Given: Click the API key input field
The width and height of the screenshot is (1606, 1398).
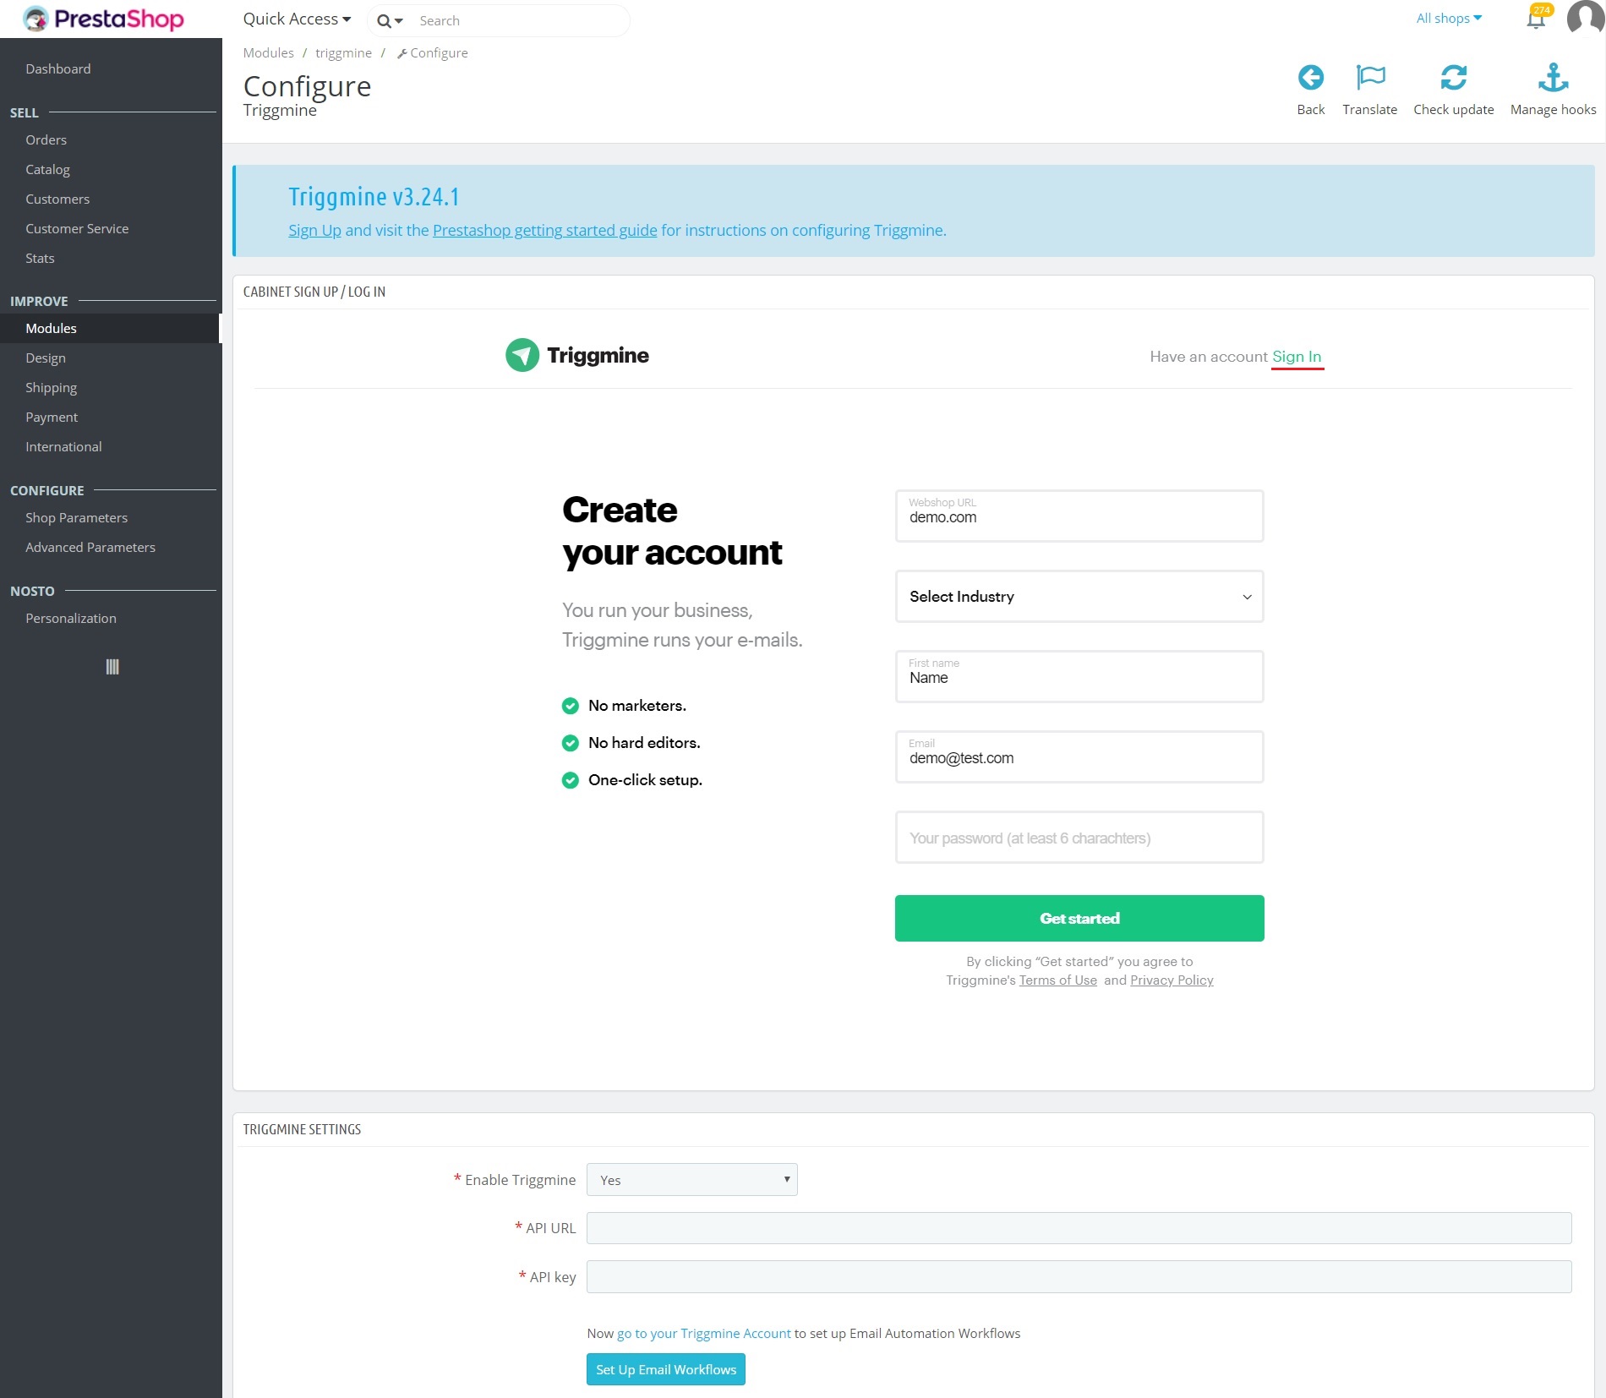Looking at the screenshot, I should [x=1079, y=1276].
